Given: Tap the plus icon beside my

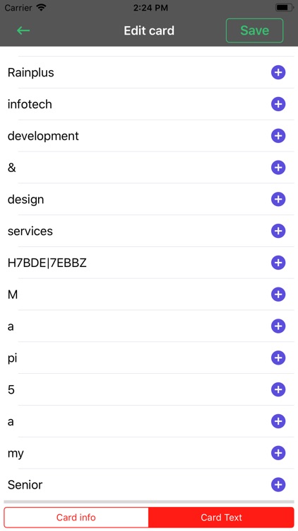Looking at the screenshot, I should click(278, 453).
